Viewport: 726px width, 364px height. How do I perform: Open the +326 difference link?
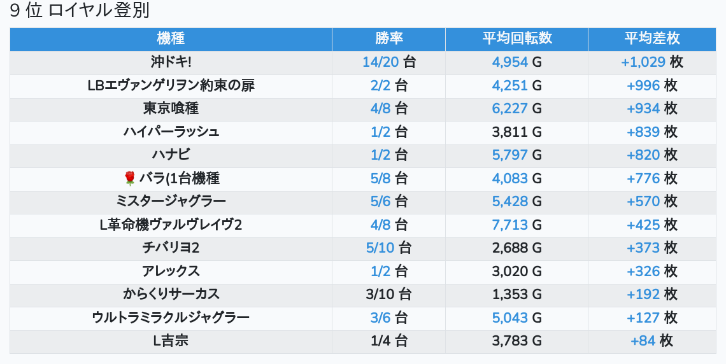point(643,271)
